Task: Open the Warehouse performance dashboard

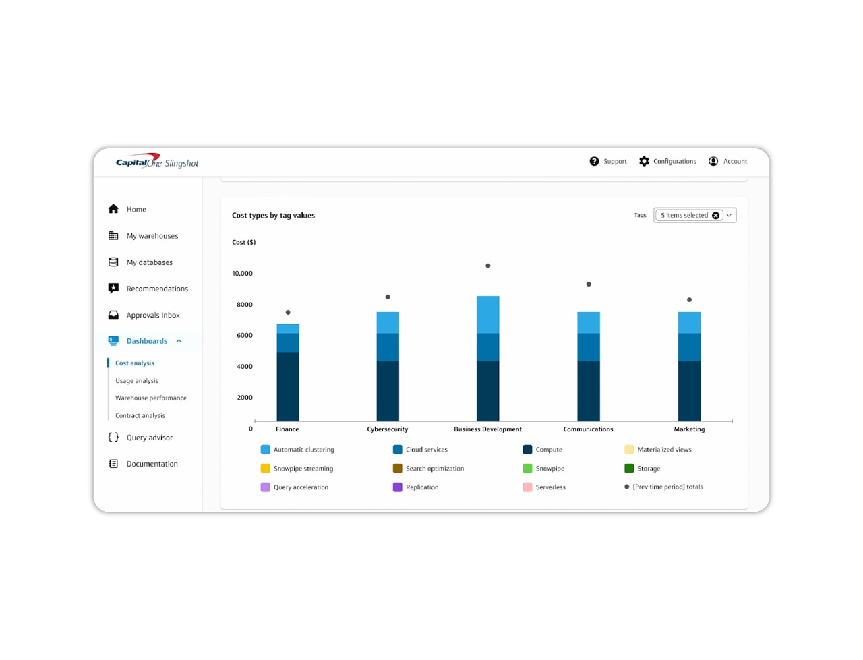Action: 151,398
